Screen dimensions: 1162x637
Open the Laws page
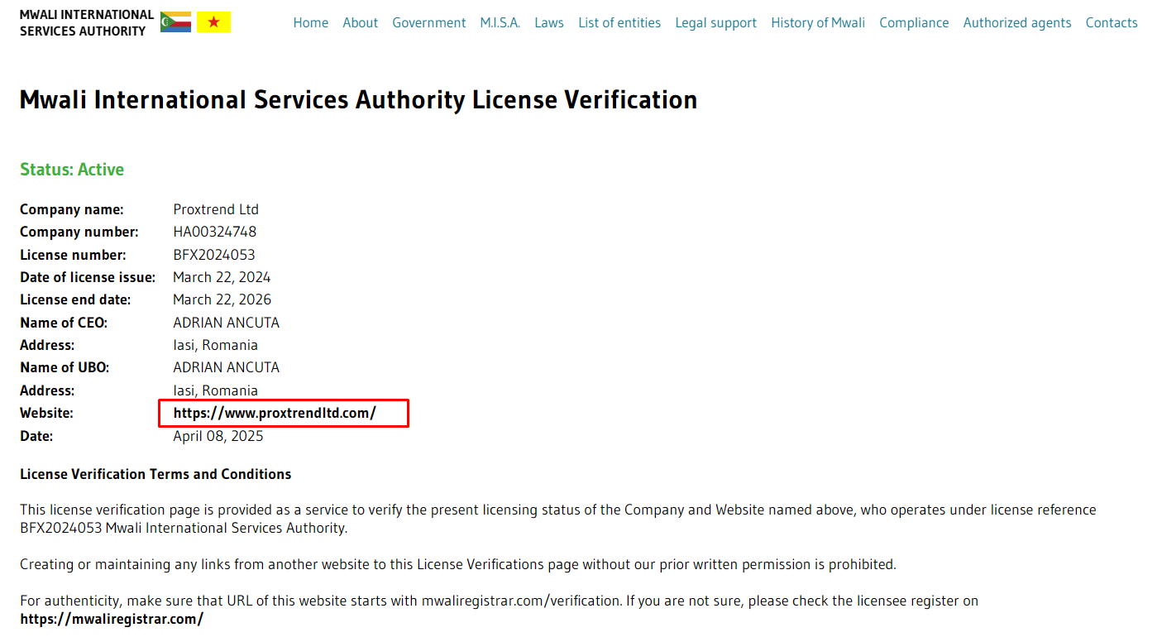[548, 23]
